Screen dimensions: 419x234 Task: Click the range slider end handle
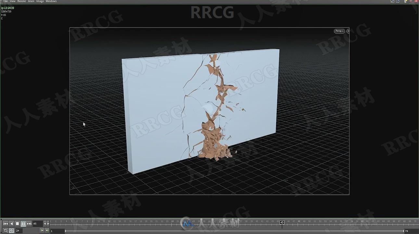pyautogui.click(x=403, y=231)
